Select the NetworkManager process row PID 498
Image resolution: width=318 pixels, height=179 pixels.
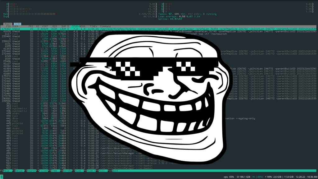(x=158, y=153)
